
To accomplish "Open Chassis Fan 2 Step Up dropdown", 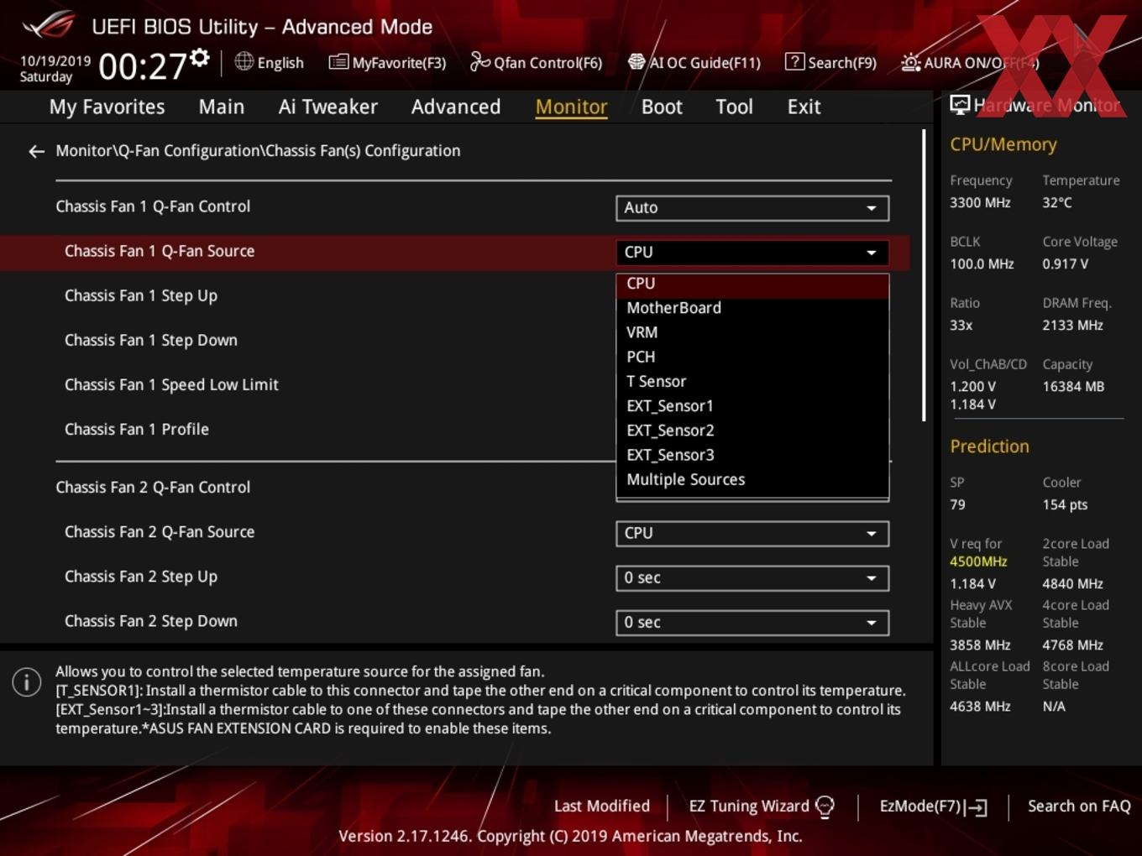I will point(752,578).
